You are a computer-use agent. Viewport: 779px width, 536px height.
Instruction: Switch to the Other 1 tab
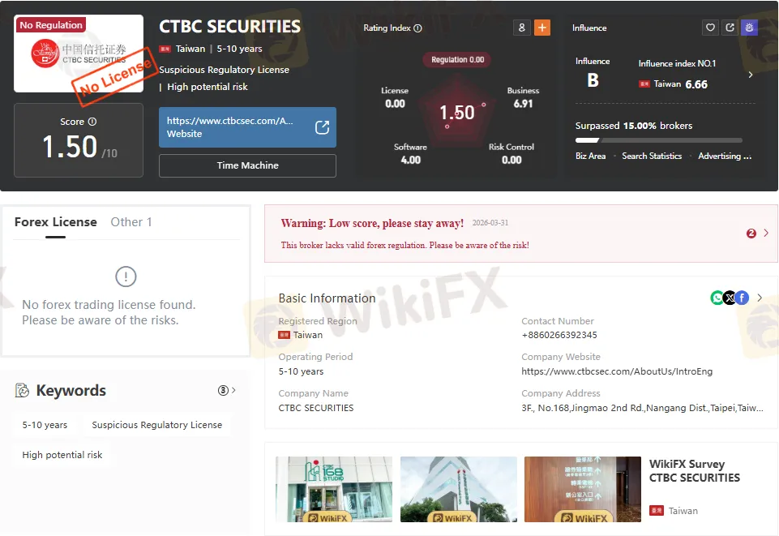131,222
